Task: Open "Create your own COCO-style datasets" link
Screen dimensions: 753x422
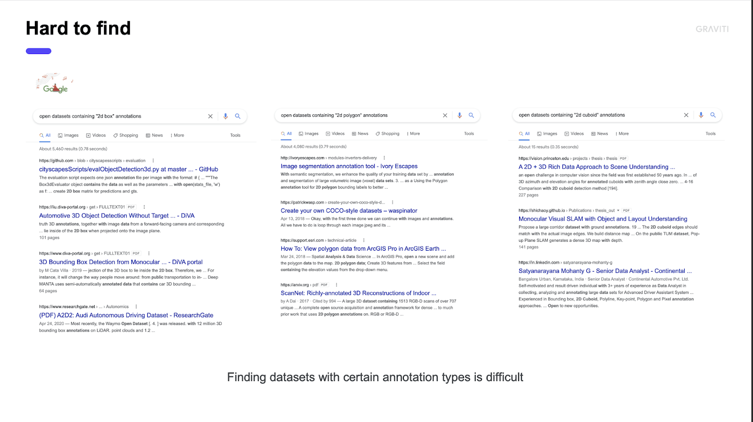Action: (x=349, y=211)
